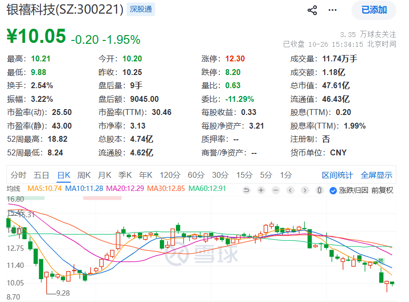Click the 涨停 value 12.30
The height and width of the screenshot is (302, 409).
click(235, 58)
